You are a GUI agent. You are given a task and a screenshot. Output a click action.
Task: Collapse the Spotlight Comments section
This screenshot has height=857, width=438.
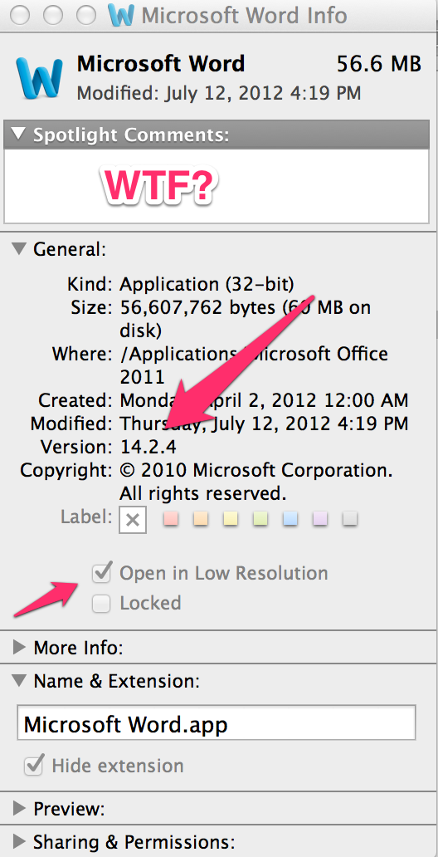coord(19,134)
